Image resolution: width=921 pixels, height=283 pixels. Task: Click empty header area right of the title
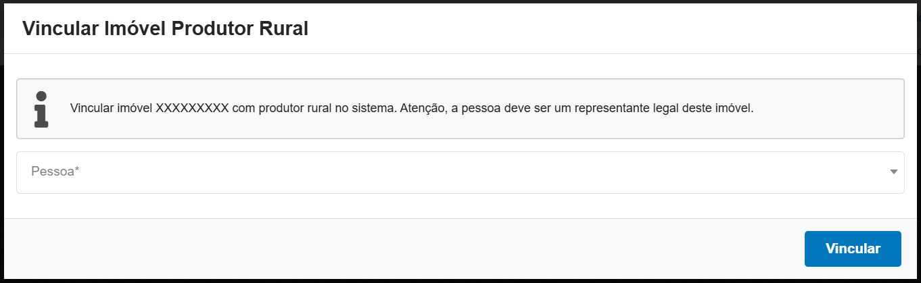click(x=609, y=28)
